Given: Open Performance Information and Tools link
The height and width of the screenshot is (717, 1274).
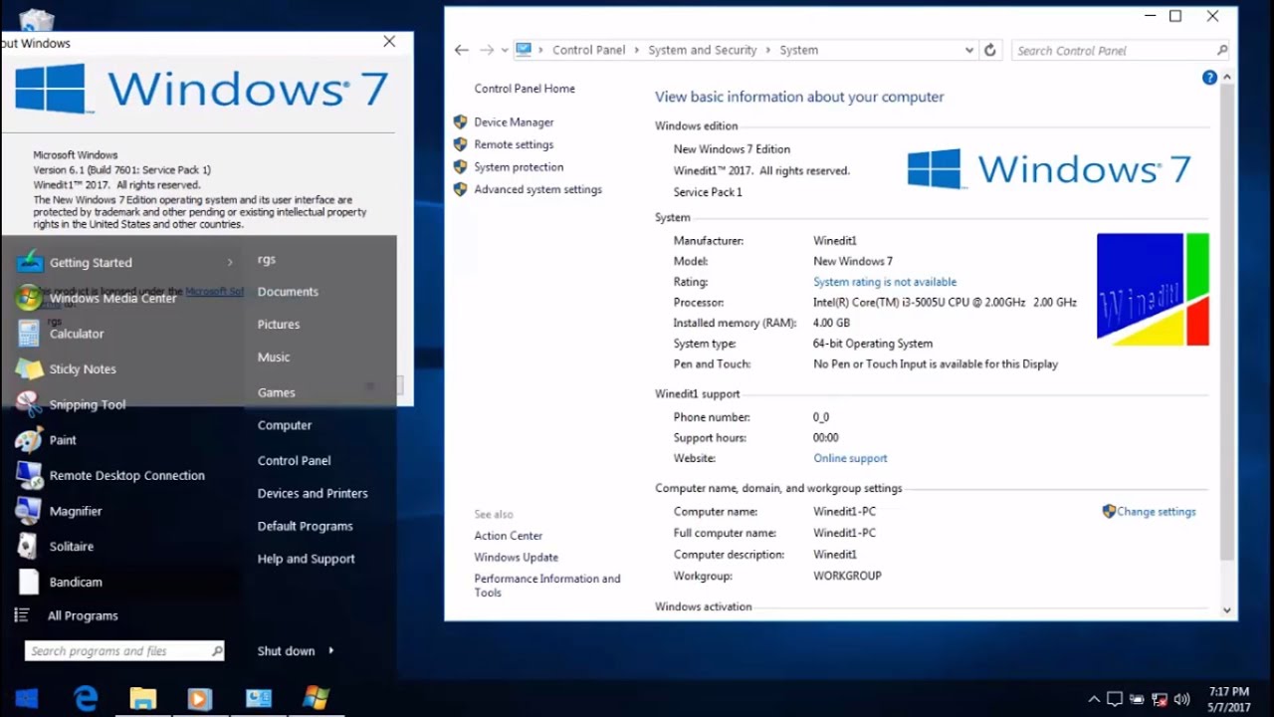Looking at the screenshot, I should tap(546, 586).
